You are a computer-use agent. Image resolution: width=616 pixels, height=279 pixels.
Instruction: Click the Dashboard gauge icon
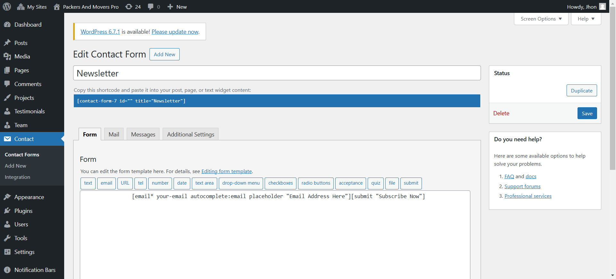(7, 25)
